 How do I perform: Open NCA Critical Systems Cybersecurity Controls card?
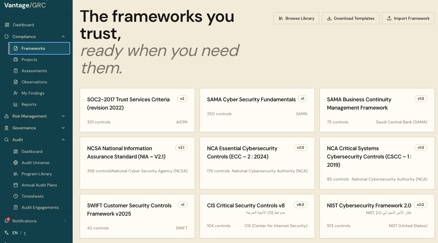tap(377, 163)
